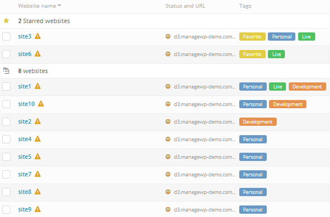This screenshot has width=330, height=217.
Task: Check the checkbox for site3
Action: click(6, 37)
